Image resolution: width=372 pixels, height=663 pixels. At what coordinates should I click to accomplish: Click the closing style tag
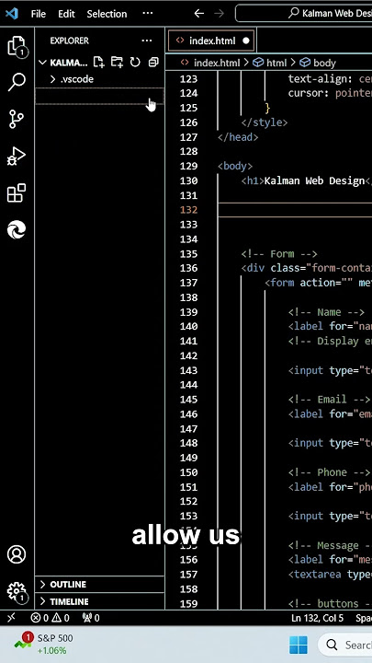click(265, 122)
